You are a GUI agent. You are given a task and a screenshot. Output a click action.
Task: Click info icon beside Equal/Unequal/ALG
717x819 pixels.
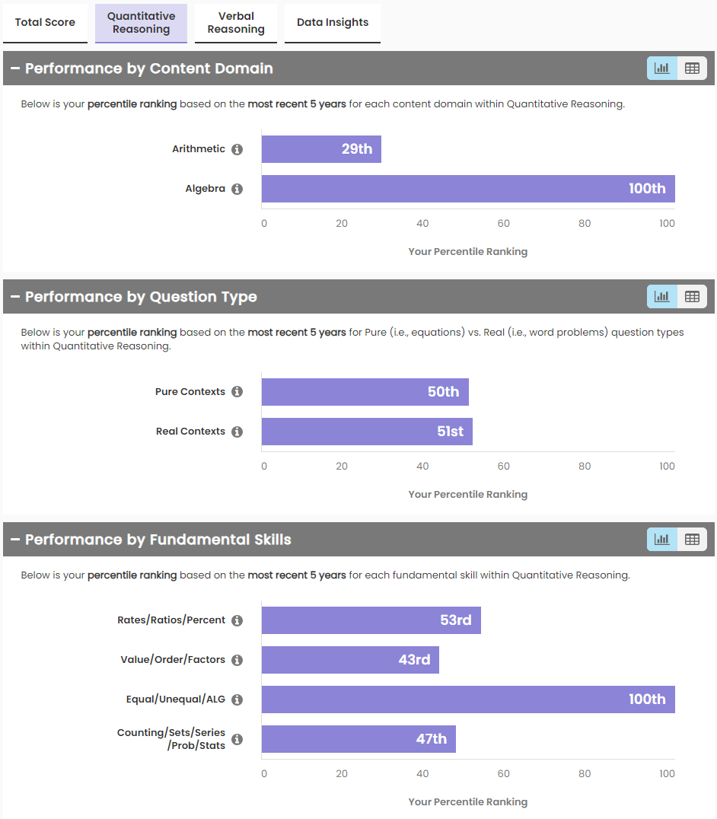[x=237, y=699]
